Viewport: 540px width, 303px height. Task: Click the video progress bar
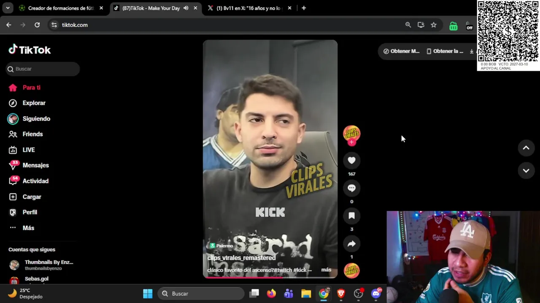(x=270, y=277)
